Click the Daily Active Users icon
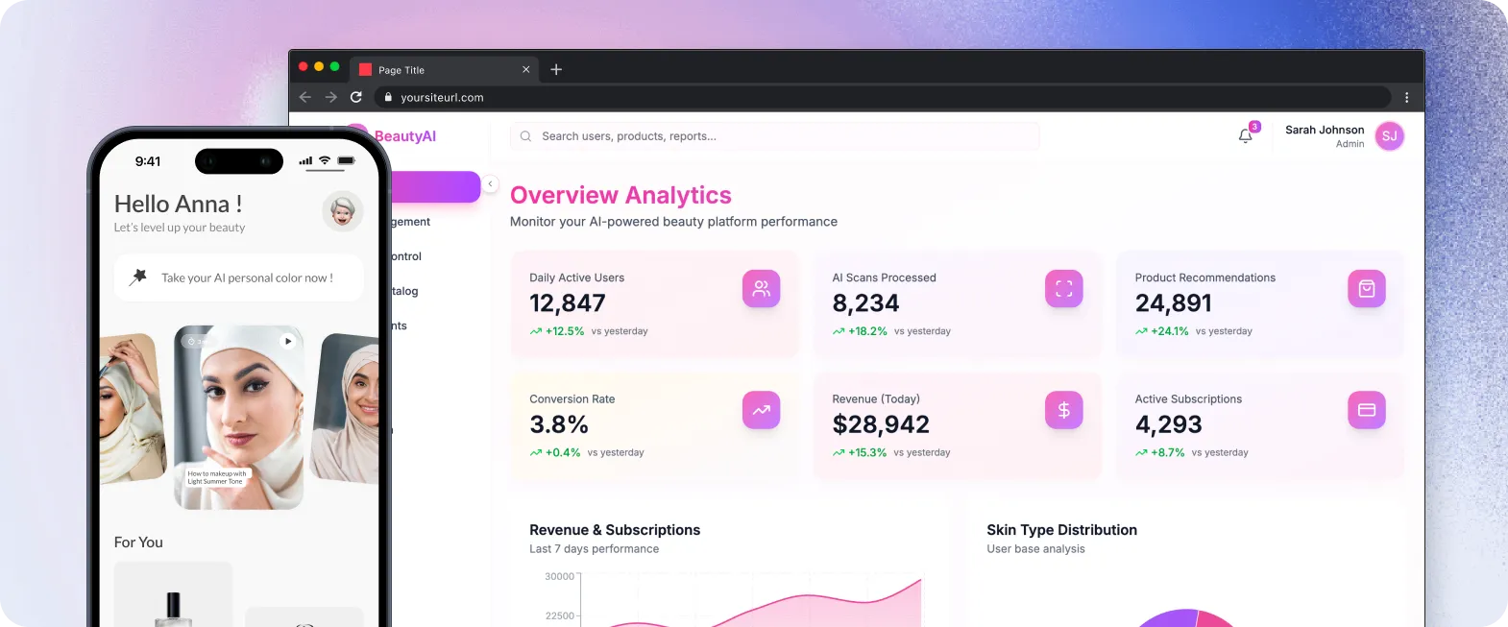Image resolution: width=1508 pixels, height=627 pixels. [x=761, y=289]
